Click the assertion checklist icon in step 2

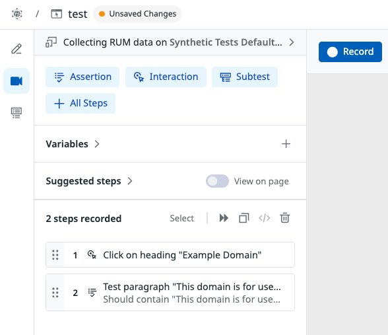pyautogui.click(x=92, y=293)
